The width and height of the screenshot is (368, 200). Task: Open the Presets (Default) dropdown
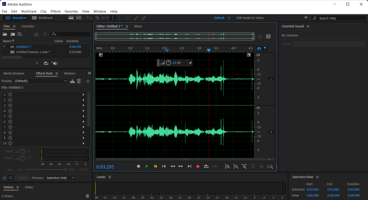[41, 81]
